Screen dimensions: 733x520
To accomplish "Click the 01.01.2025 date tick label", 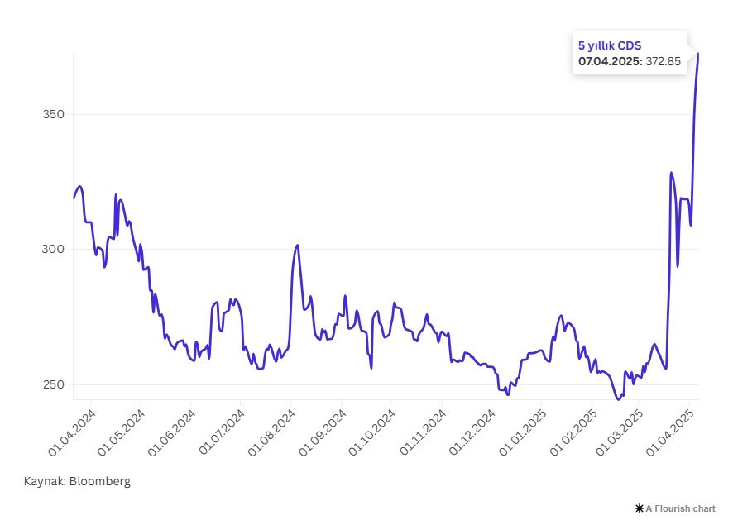I will 524,431.
